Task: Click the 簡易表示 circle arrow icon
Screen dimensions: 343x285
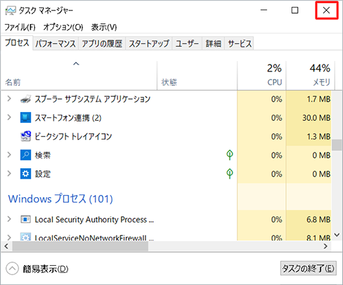Action: tap(12, 269)
